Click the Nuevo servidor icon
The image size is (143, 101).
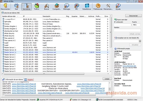(115, 19)
